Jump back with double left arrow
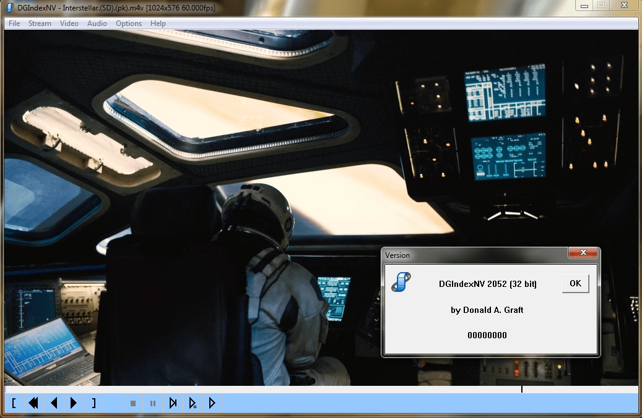 tap(33, 403)
